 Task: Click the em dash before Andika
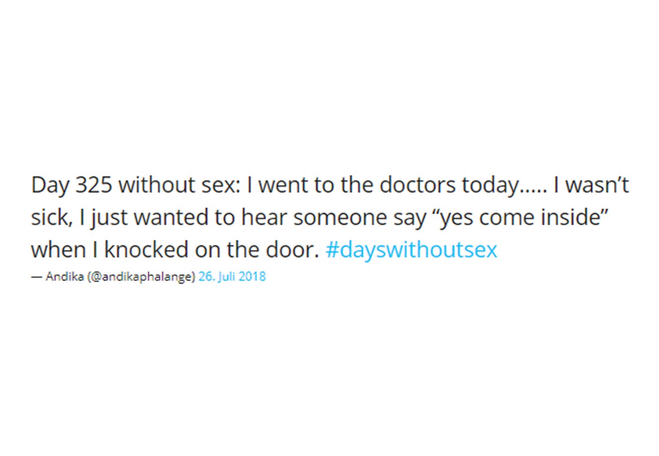36,277
